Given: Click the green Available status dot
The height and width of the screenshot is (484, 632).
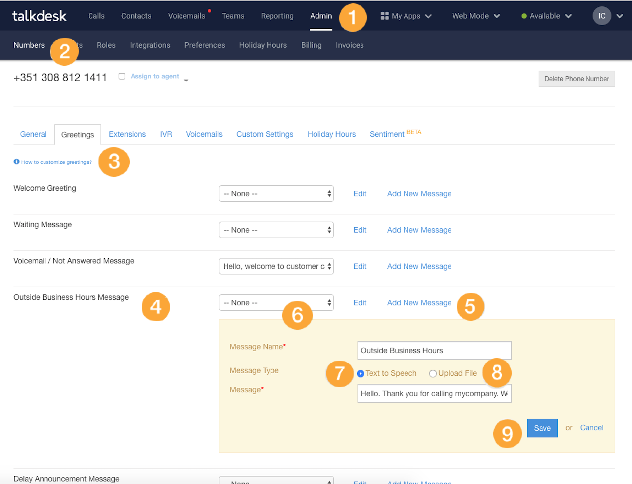Looking at the screenshot, I should click(x=524, y=16).
